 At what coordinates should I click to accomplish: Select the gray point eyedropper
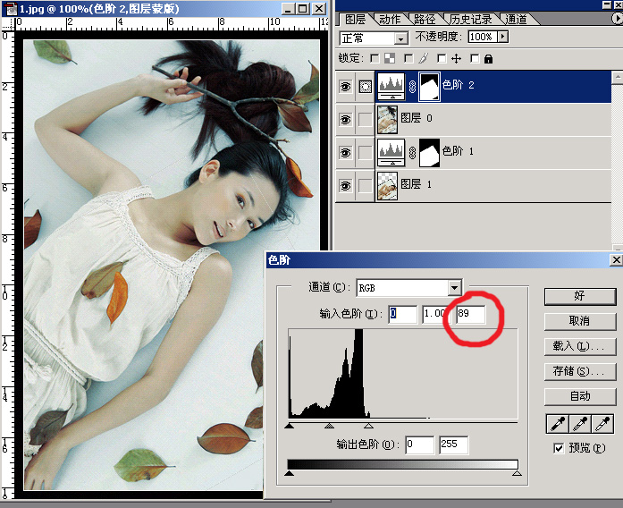pos(580,423)
